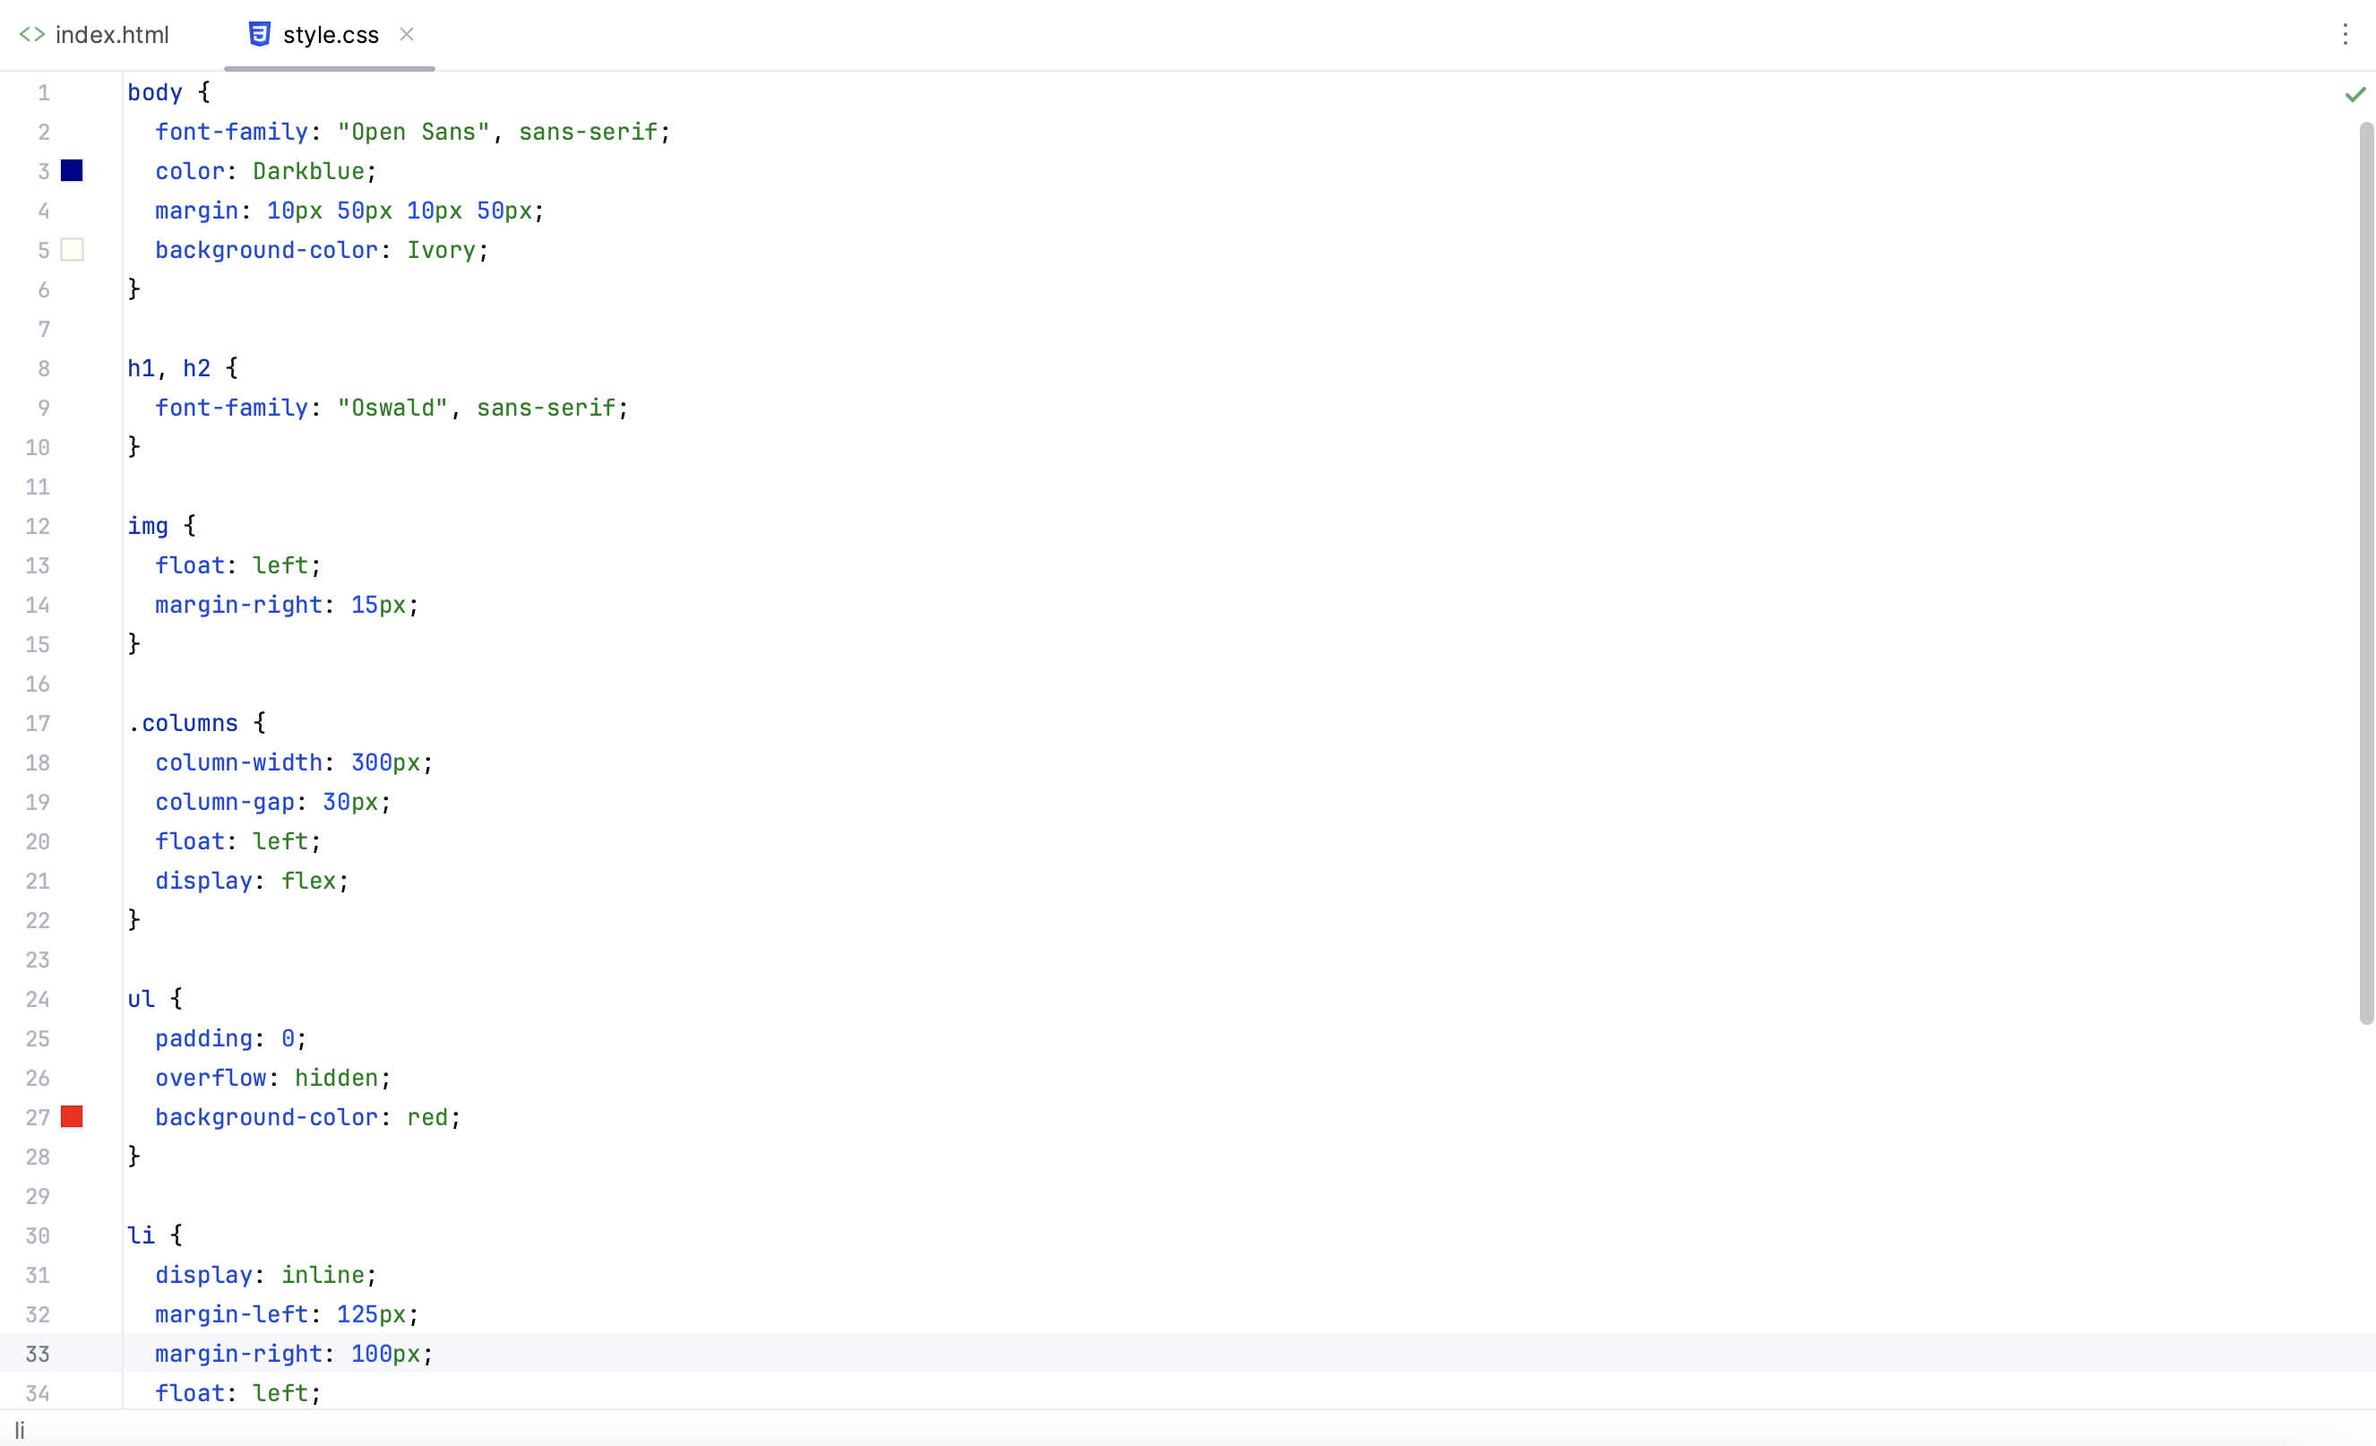The image size is (2376, 1446).
Task: Select the style.css tab
Action: pyautogui.click(x=330, y=35)
